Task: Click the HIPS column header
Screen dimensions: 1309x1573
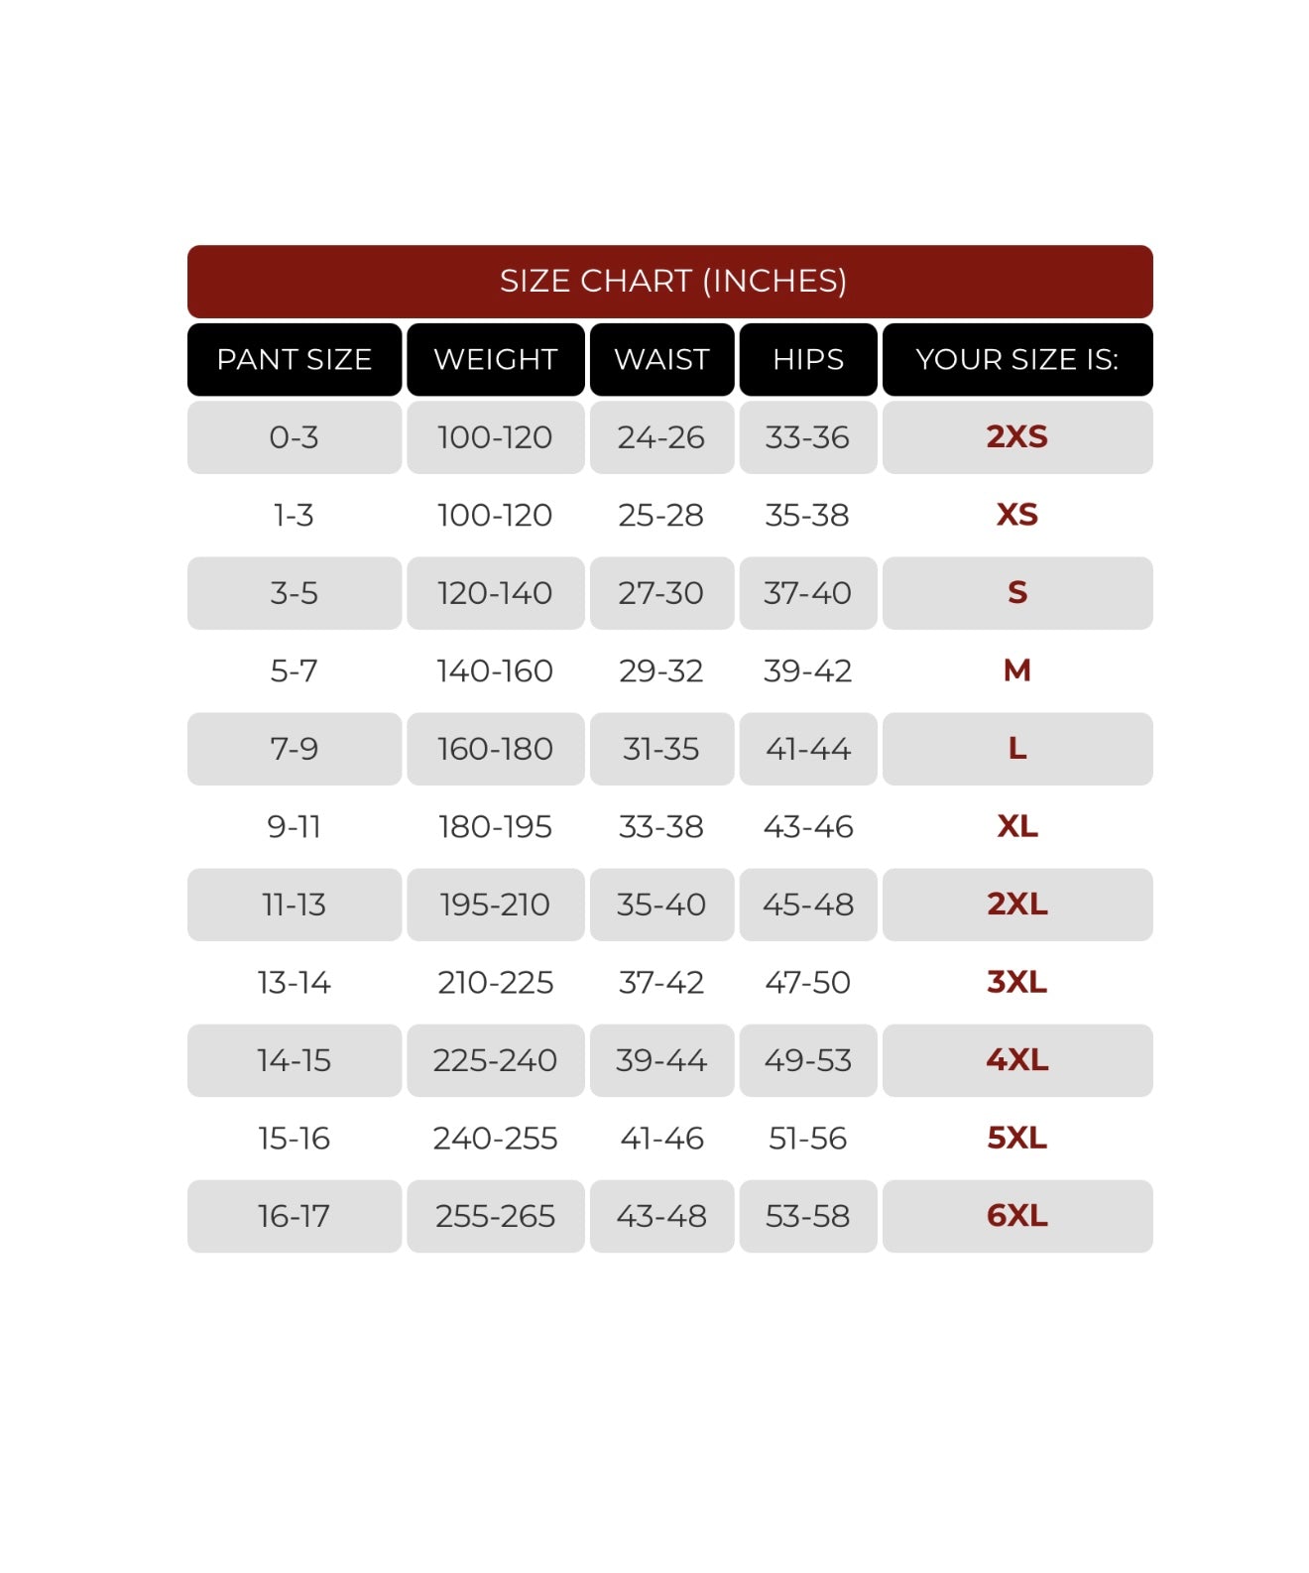Action: [x=808, y=359]
